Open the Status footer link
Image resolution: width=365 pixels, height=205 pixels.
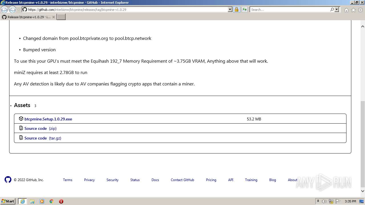coord(135,180)
